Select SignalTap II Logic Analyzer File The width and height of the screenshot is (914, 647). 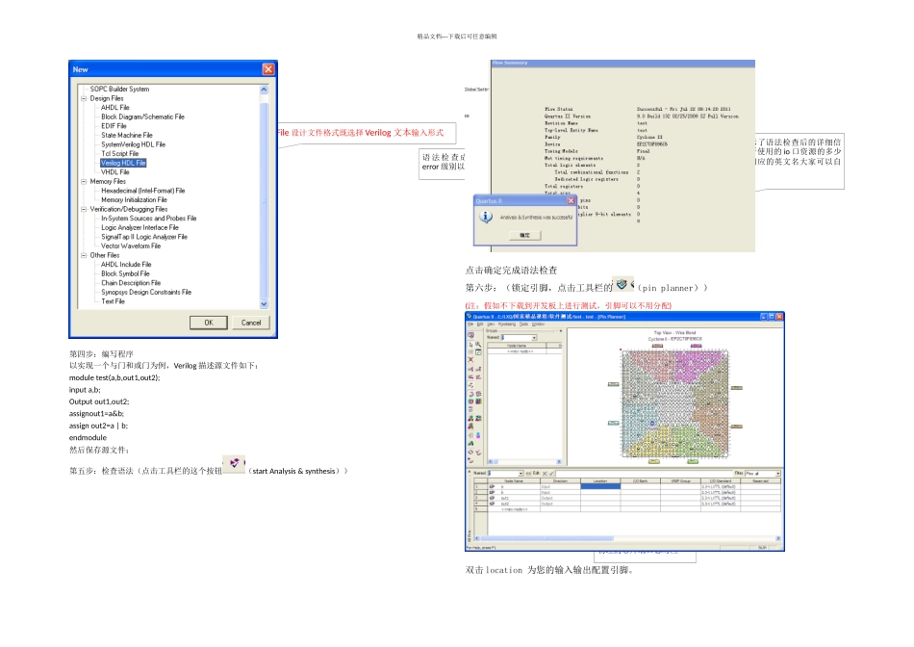[x=144, y=237]
